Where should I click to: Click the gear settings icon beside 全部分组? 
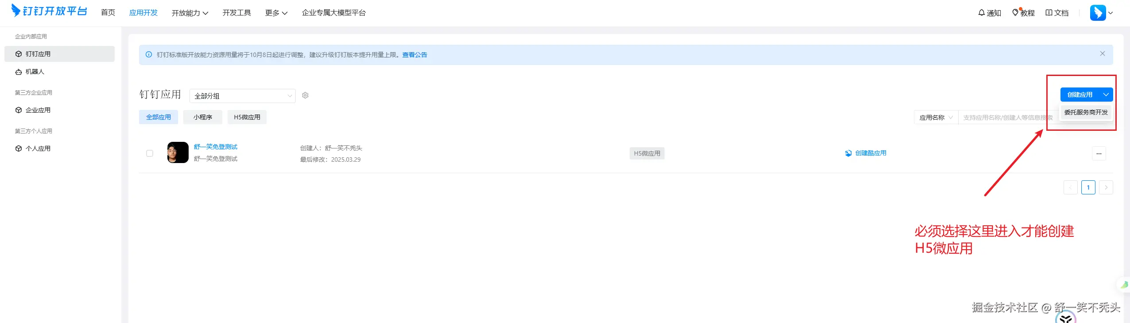[x=305, y=95]
